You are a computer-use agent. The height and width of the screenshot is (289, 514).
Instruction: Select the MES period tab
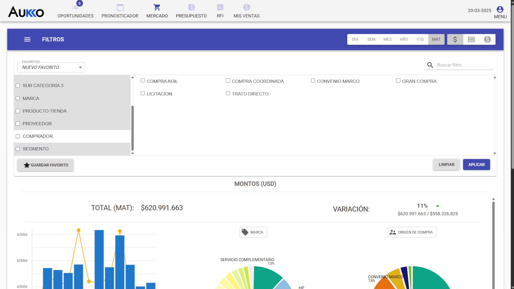click(x=387, y=39)
